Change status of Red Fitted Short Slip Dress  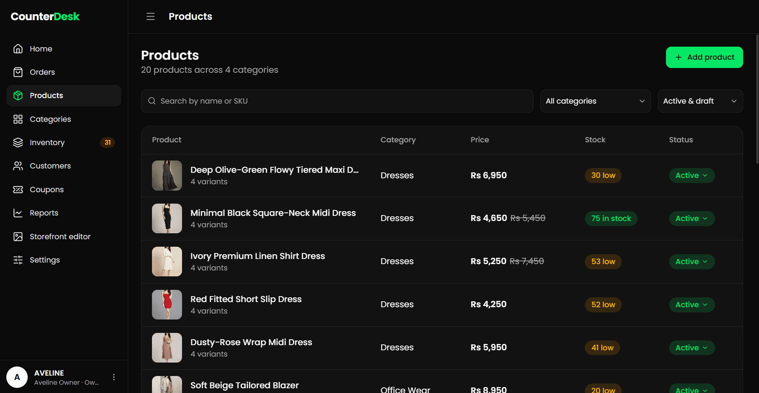point(692,305)
